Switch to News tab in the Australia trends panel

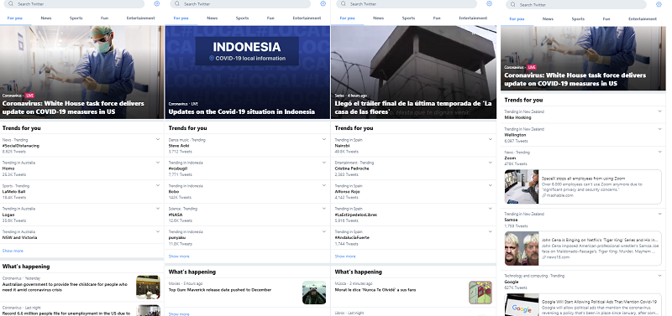[46, 18]
